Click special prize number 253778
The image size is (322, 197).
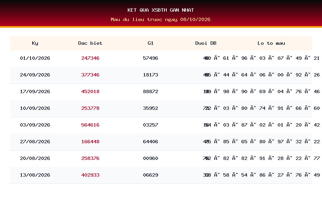click(x=90, y=108)
